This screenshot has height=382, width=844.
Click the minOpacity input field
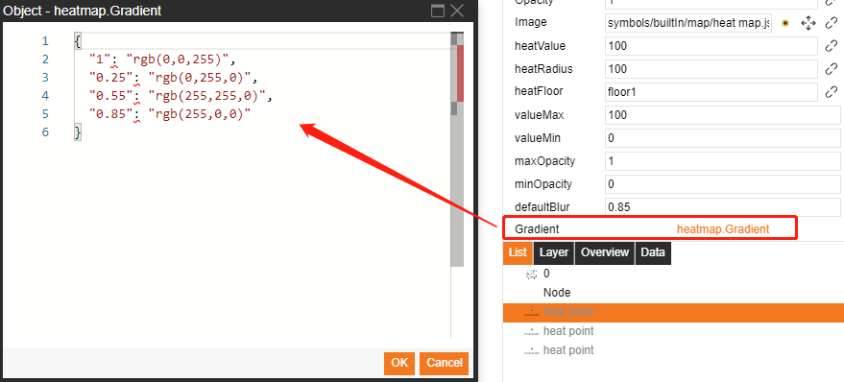(x=723, y=184)
